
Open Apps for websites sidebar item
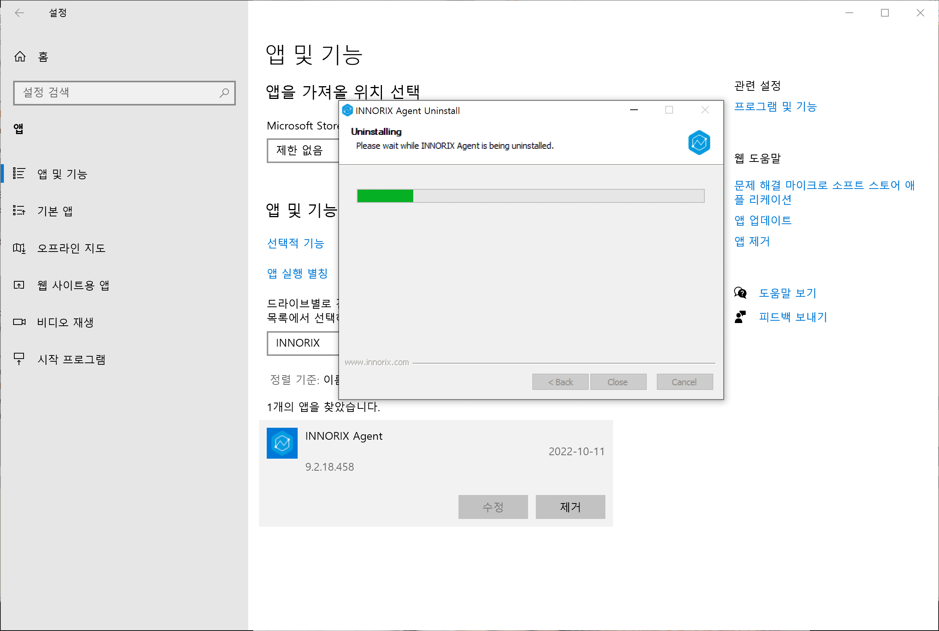tap(73, 285)
